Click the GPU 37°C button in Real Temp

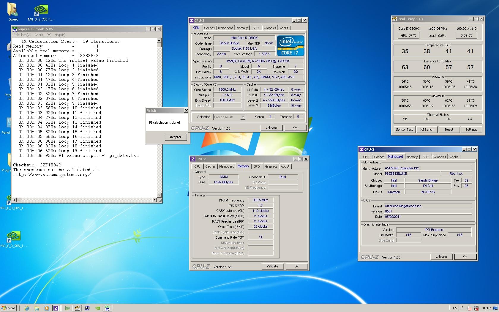408,35
